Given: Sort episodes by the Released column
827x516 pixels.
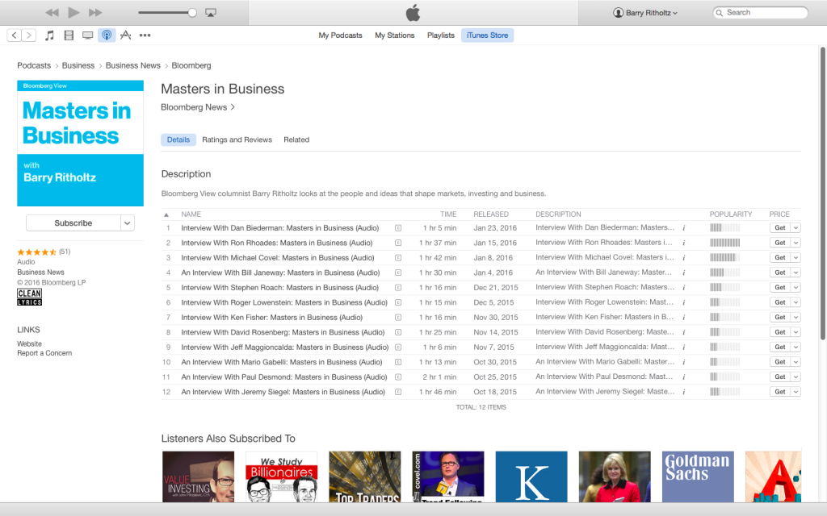Looking at the screenshot, I should (491, 214).
